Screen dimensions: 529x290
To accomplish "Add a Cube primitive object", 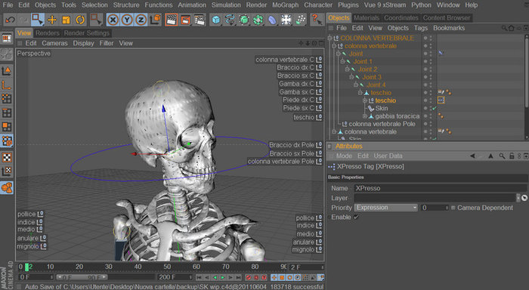I will point(216,20).
